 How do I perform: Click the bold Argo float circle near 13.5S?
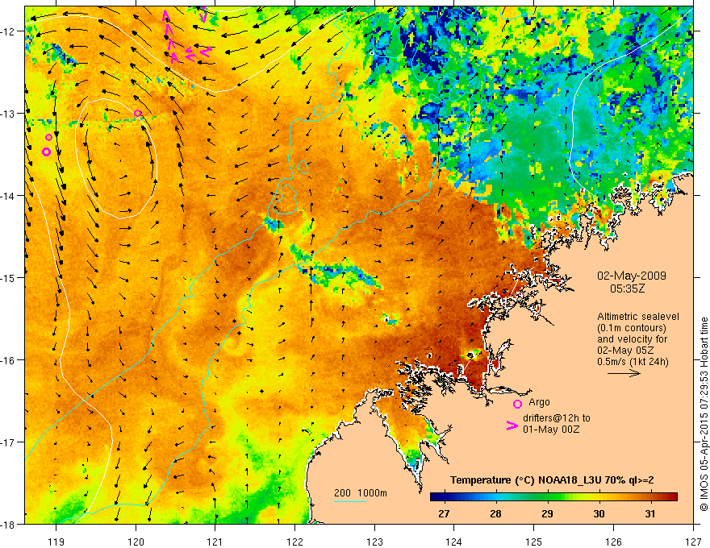[x=46, y=152]
